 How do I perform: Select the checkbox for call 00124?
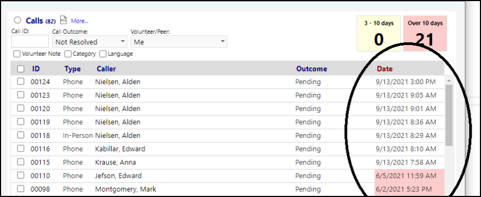pyautogui.click(x=21, y=81)
